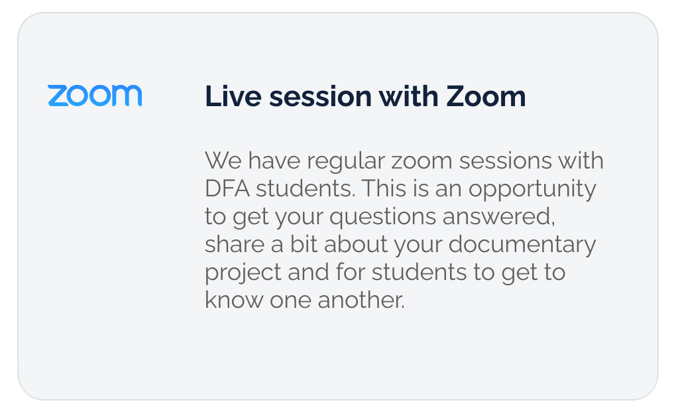
Task: Click the line 'to get your questions answered,'
Action: tap(380, 217)
